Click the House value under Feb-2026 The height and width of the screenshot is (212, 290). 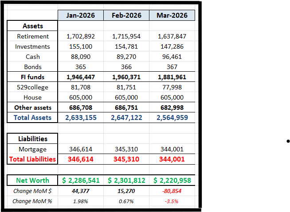[x=126, y=97]
